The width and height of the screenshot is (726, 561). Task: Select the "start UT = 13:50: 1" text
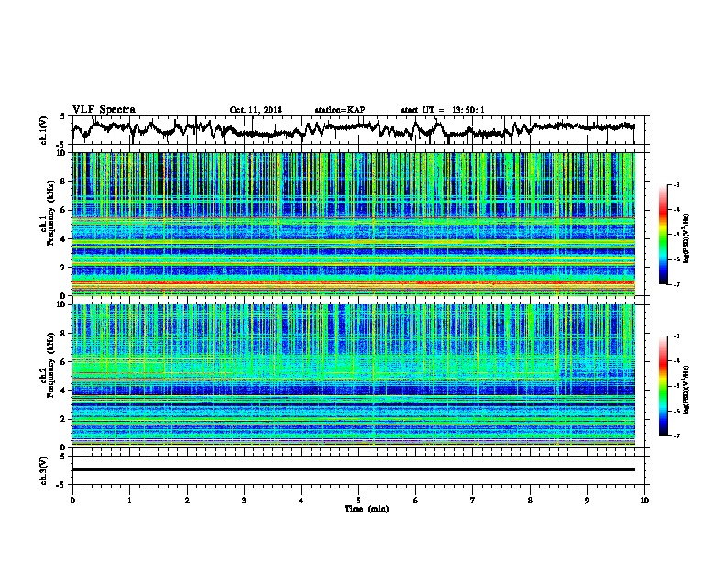[443, 110]
